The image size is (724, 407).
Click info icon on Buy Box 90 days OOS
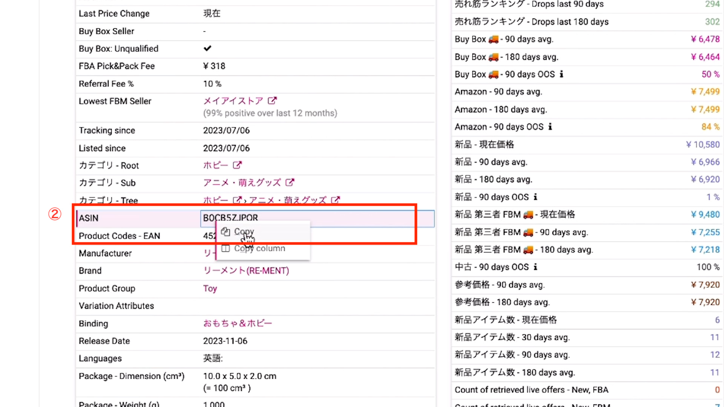pyautogui.click(x=561, y=74)
